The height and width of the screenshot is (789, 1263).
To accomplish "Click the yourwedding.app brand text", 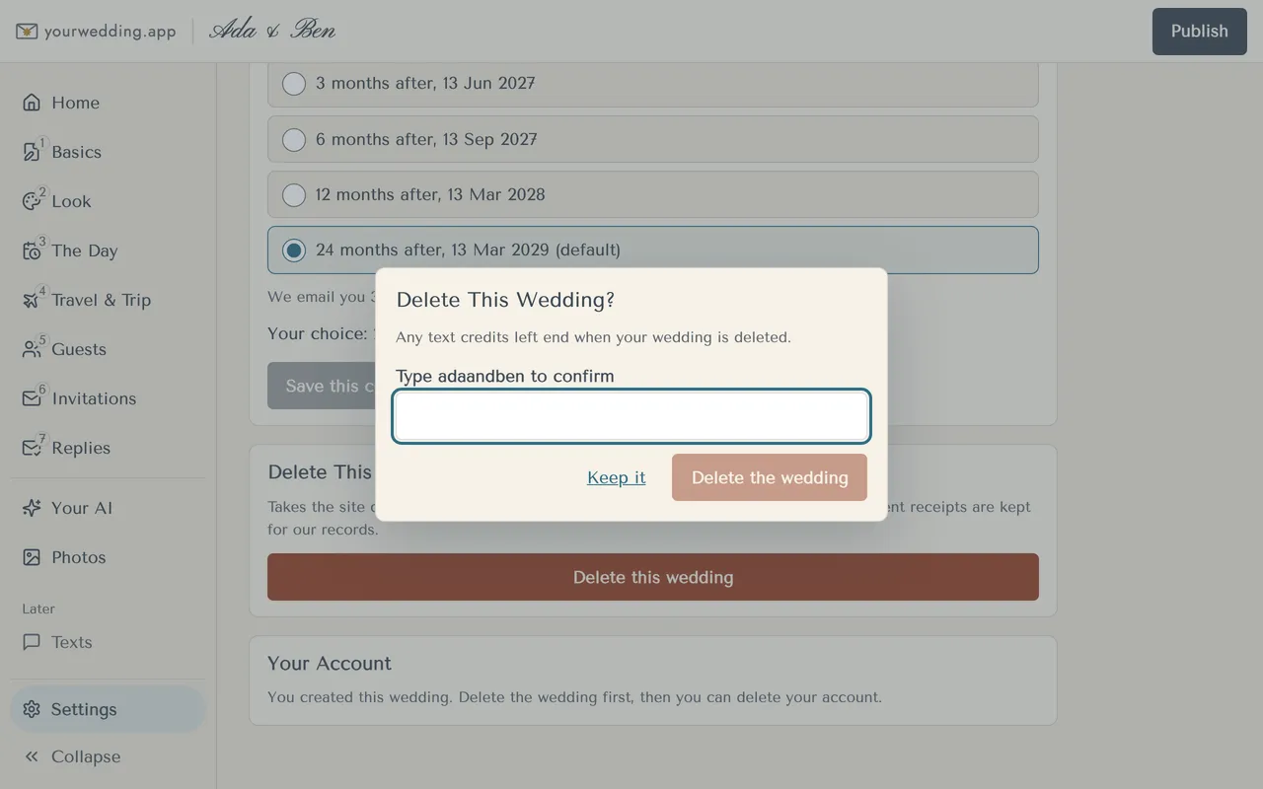I will (110, 32).
